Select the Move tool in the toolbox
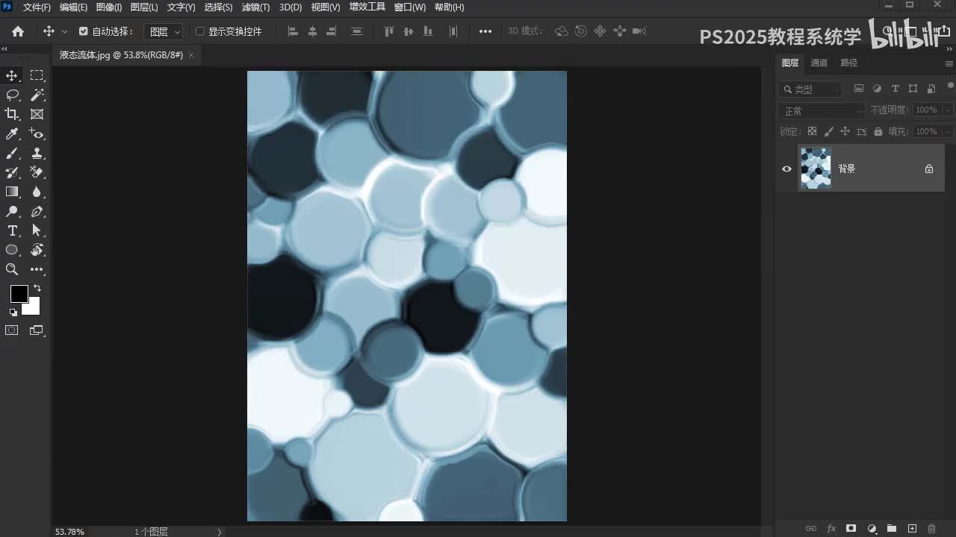956x537 pixels. click(12, 75)
